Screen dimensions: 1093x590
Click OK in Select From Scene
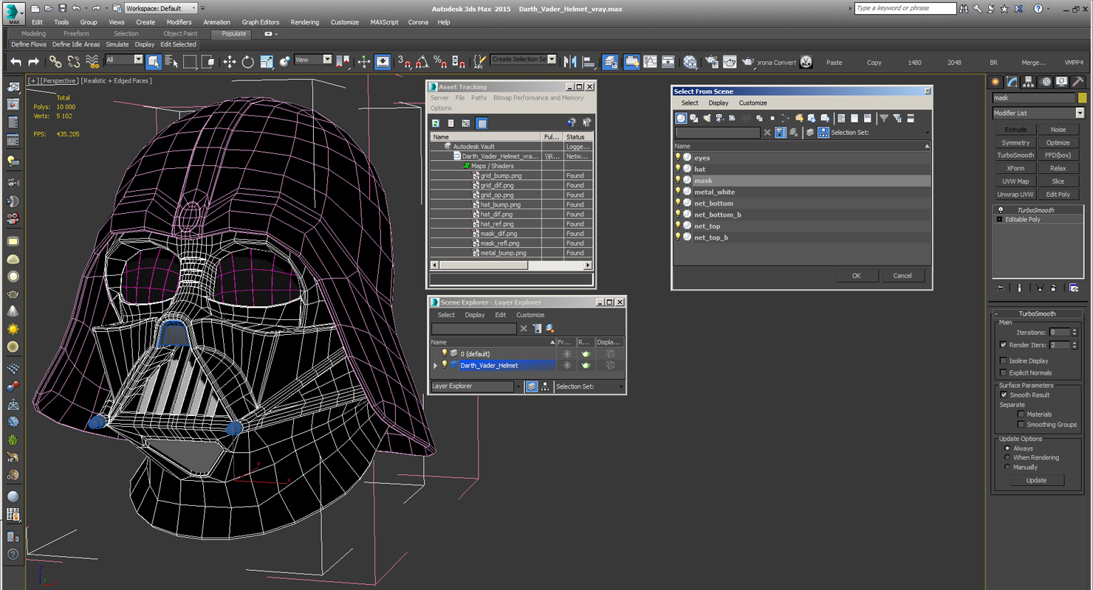click(857, 275)
